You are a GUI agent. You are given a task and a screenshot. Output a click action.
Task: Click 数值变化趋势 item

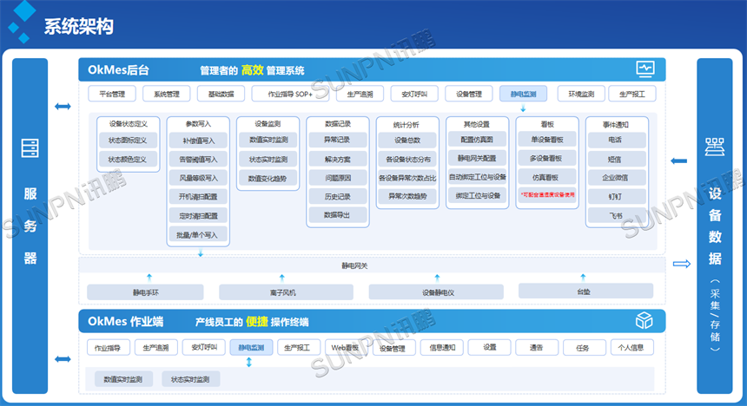(268, 179)
